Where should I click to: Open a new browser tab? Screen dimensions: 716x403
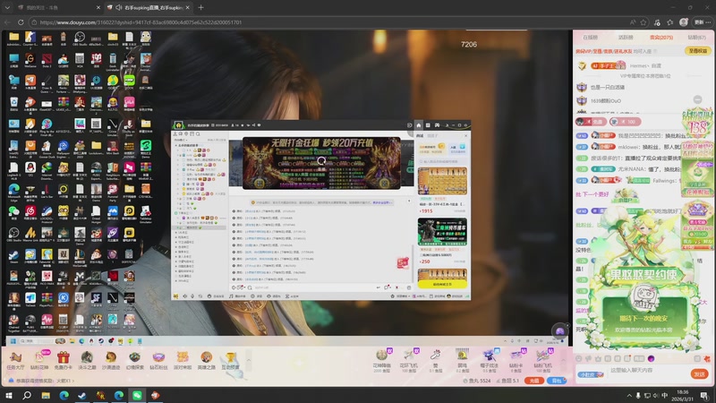(x=200, y=8)
